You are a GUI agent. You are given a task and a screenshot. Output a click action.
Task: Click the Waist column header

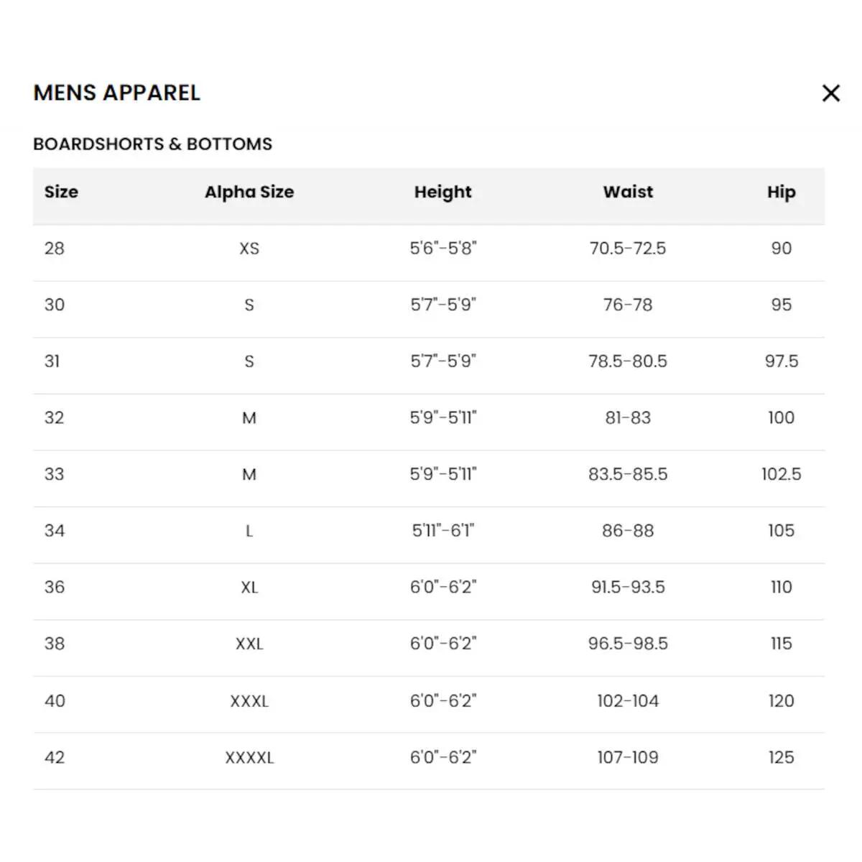(x=628, y=192)
